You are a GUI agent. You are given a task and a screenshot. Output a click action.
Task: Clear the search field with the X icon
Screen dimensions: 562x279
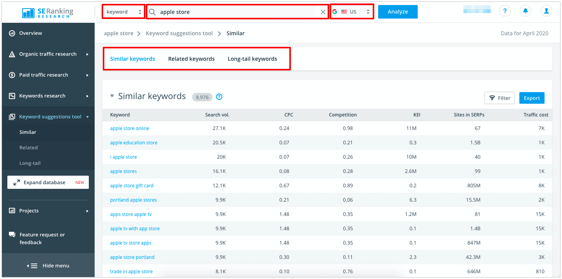[323, 12]
